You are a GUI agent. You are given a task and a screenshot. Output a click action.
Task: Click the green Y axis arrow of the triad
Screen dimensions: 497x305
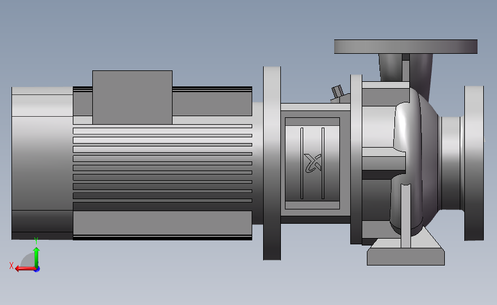(37, 258)
